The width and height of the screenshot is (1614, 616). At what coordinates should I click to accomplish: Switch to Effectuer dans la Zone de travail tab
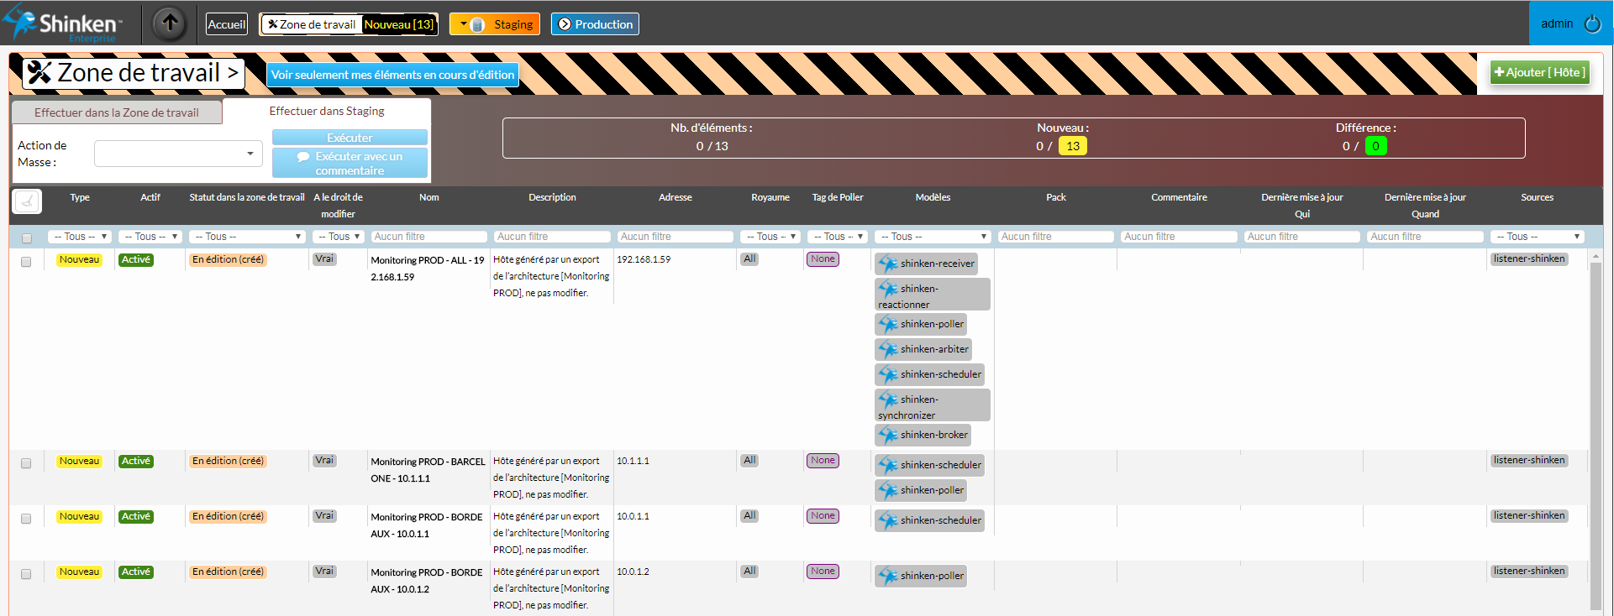[x=117, y=112]
